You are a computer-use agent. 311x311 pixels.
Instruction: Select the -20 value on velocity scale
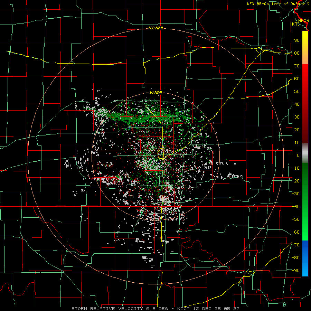tap(295, 181)
